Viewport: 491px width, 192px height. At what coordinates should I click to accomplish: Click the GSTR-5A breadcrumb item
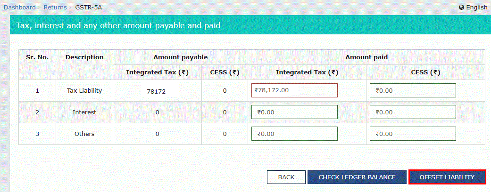pyautogui.click(x=88, y=7)
